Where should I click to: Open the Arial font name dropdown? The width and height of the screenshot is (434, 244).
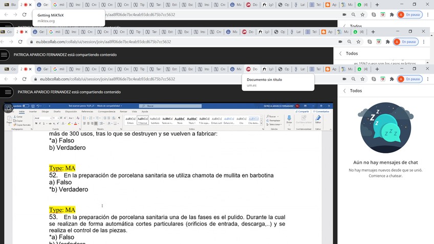pyautogui.click(x=42, y=118)
